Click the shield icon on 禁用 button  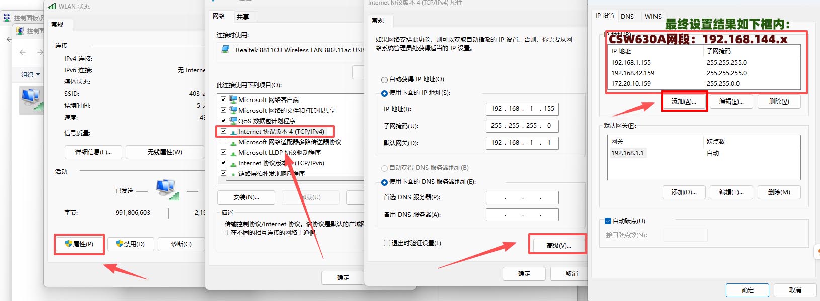120,244
